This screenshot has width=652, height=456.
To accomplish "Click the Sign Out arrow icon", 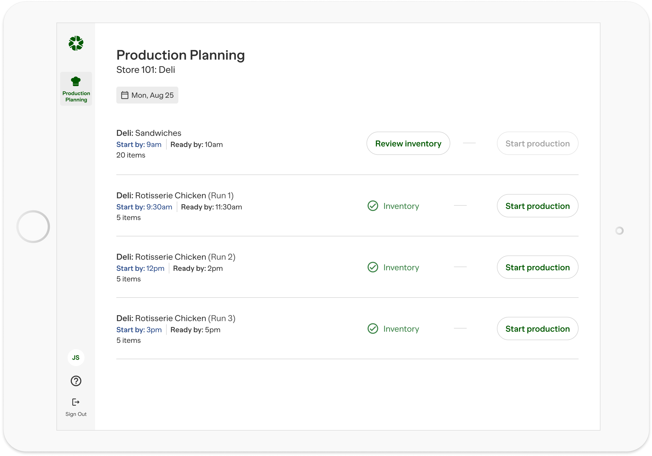I will click(76, 402).
